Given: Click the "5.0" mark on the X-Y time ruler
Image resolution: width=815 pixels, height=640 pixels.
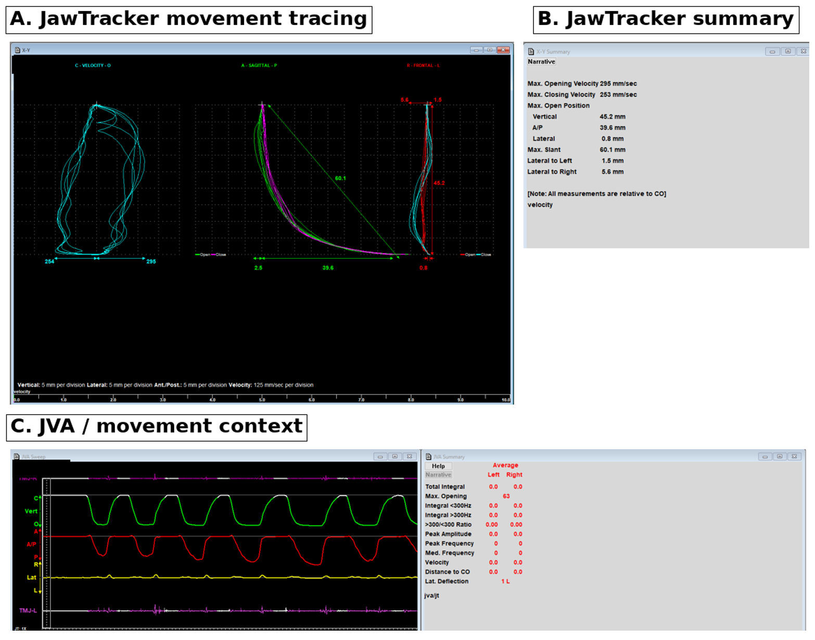Looking at the screenshot, I should click(x=262, y=400).
